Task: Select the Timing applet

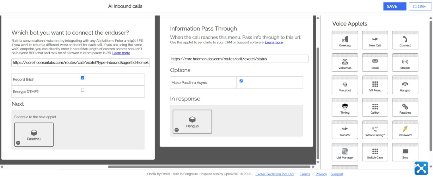Action: click(345, 107)
